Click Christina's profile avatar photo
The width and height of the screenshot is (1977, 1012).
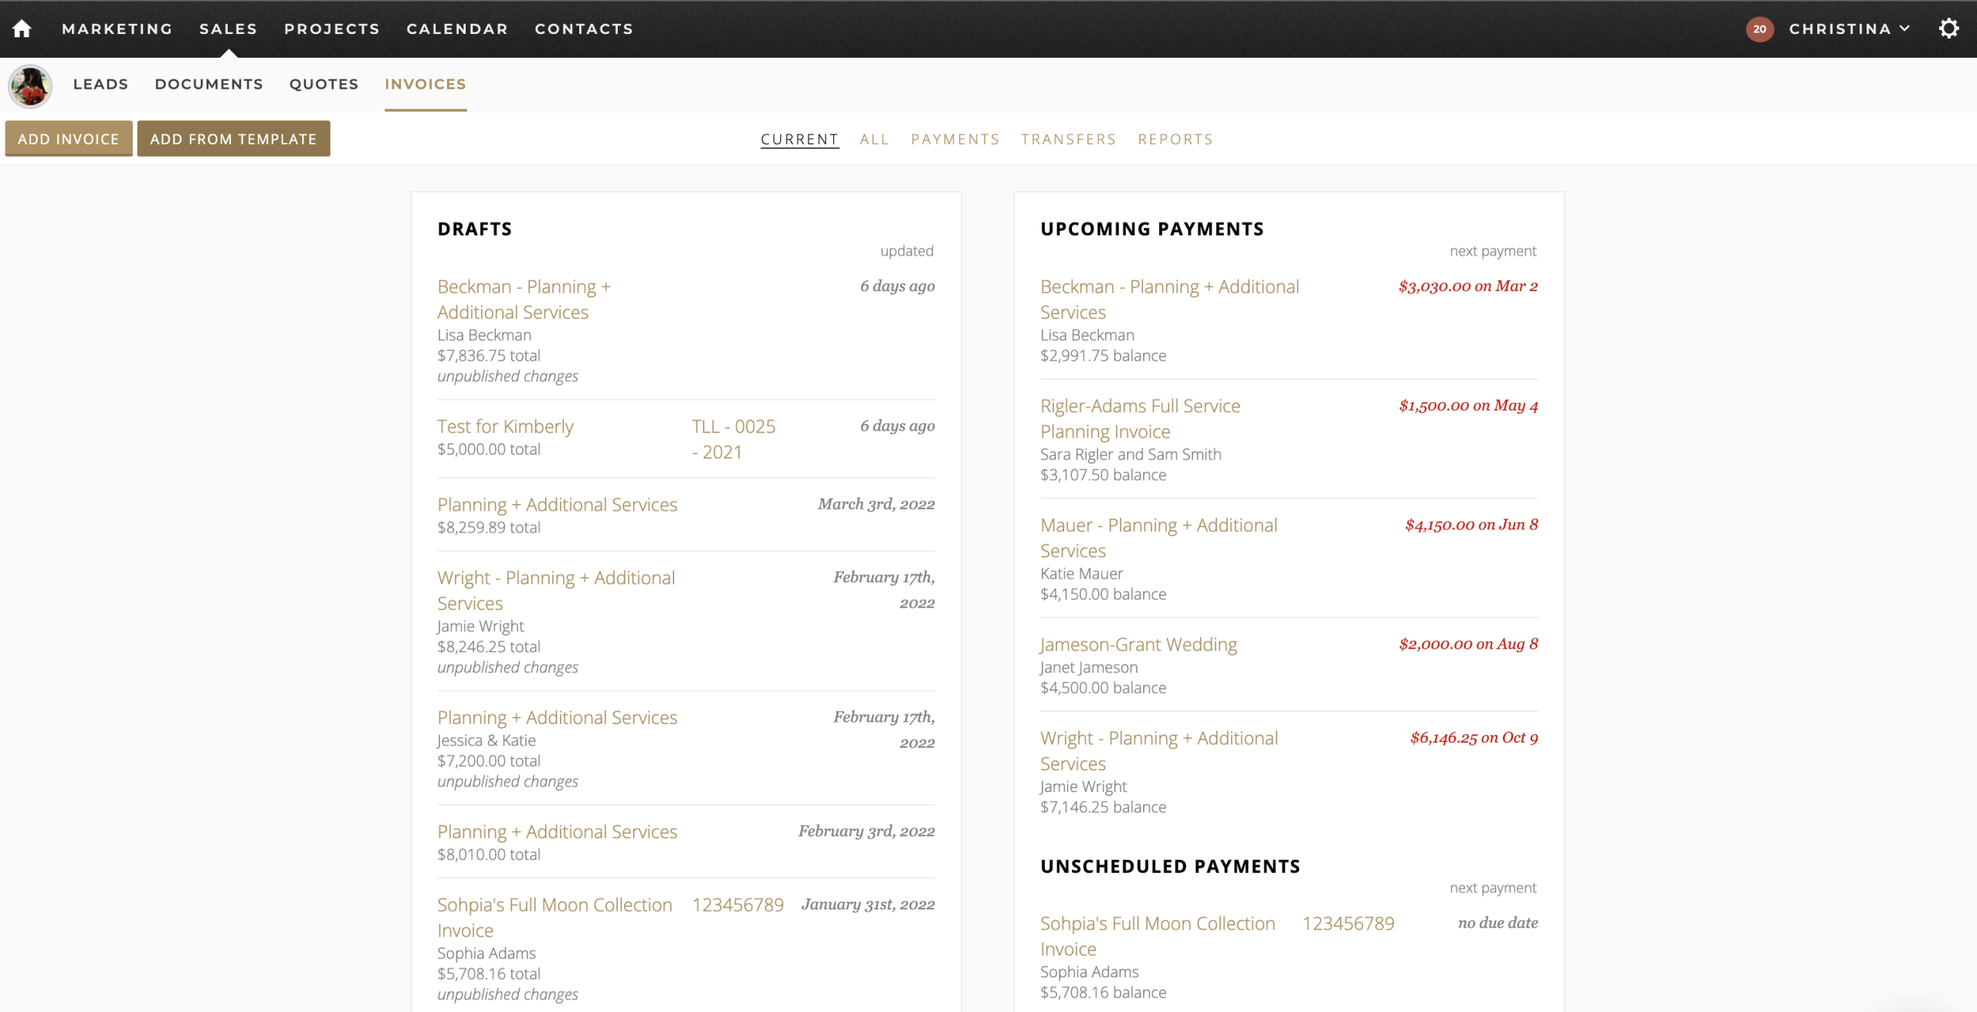click(31, 86)
